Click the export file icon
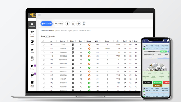Image resolution: width=181 pixels, height=102 pixels. click(84, 24)
